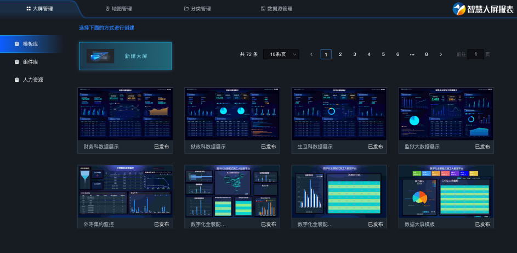Screen dimensions: 517x253
Task: Click the 新建大屏 screen icon
Action: tap(100, 56)
